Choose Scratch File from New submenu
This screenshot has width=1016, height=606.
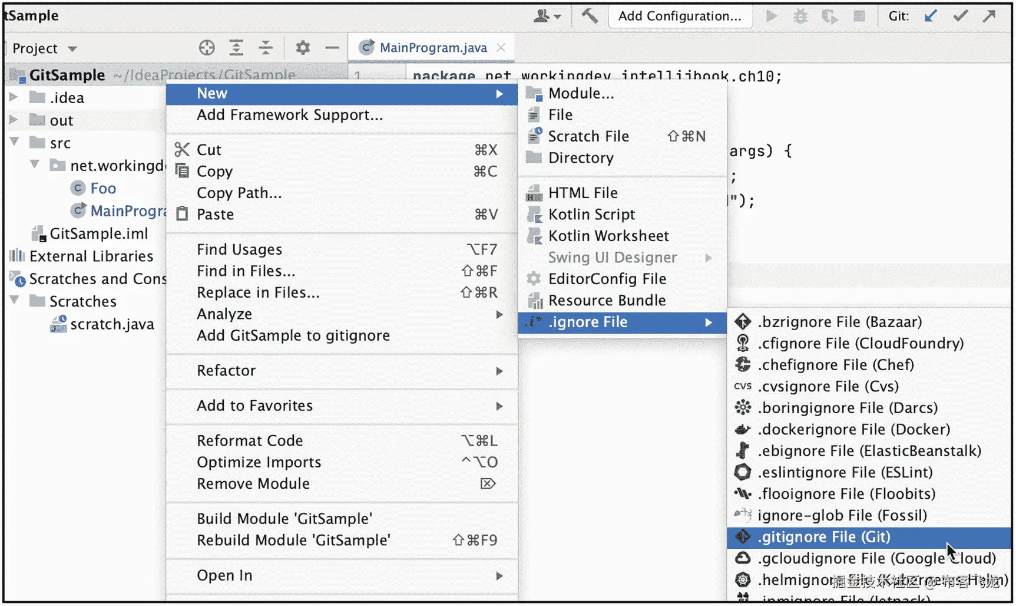(x=623, y=136)
